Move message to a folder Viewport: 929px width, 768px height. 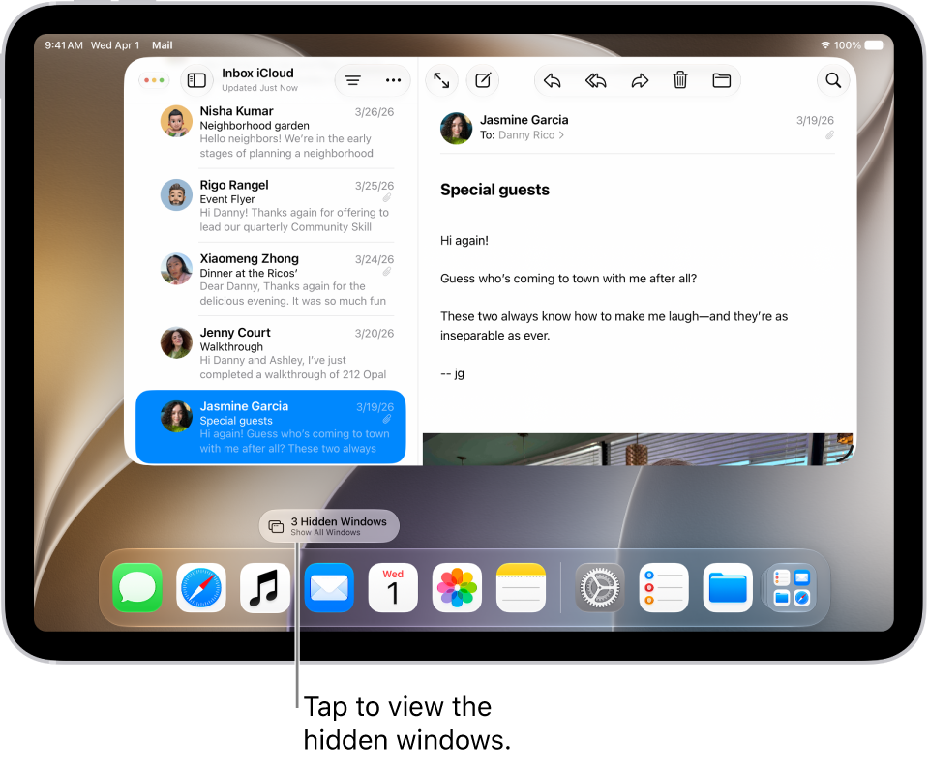click(x=721, y=80)
